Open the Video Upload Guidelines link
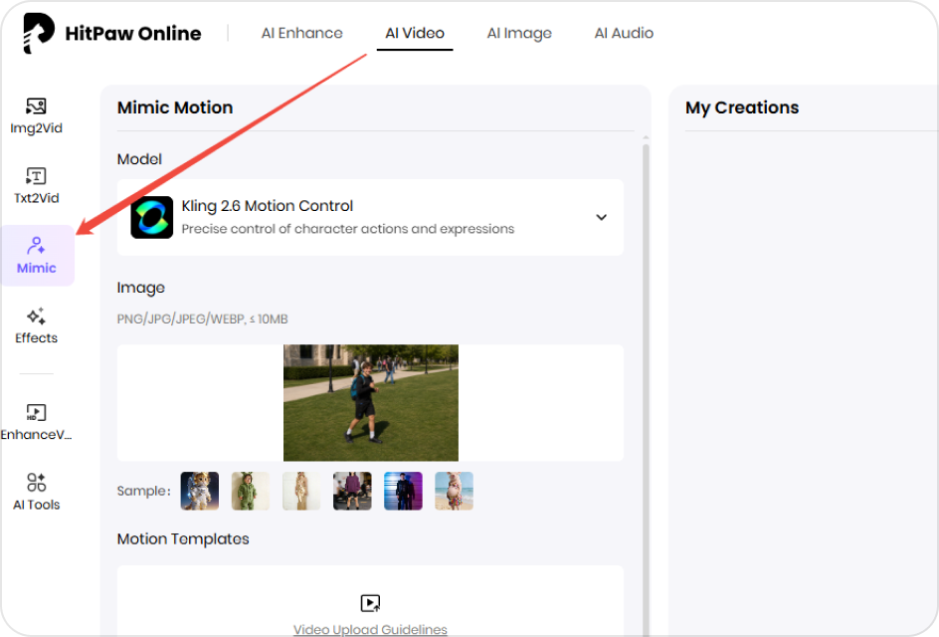Screen dimensions: 939x637 (x=370, y=629)
